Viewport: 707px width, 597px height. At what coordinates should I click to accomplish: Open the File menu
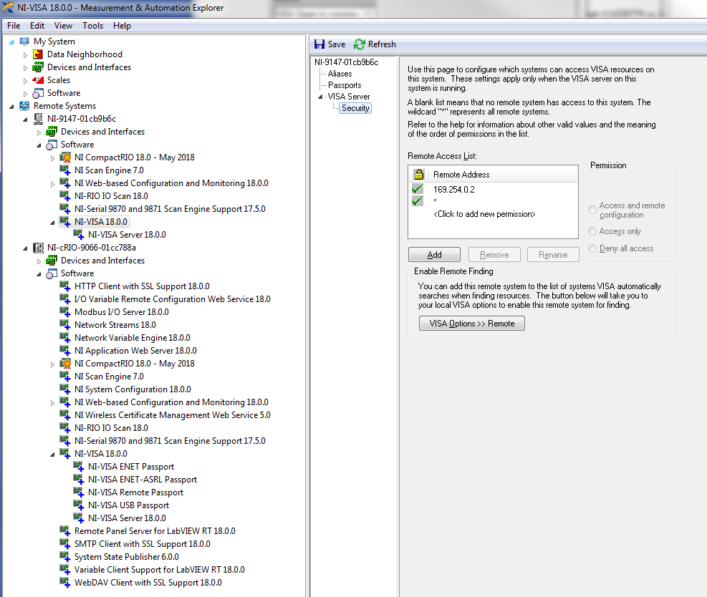(x=14, y=26)
